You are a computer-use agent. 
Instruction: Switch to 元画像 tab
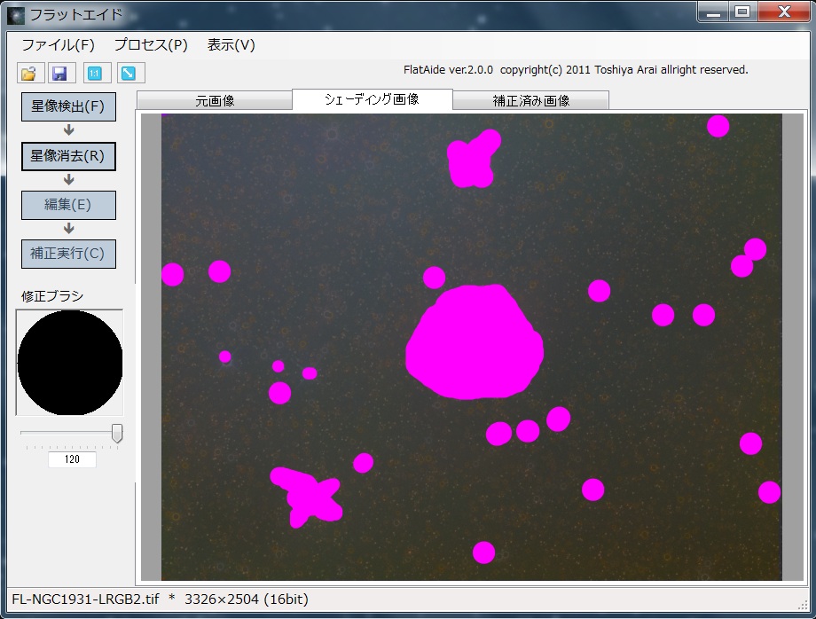coord(215,100)
